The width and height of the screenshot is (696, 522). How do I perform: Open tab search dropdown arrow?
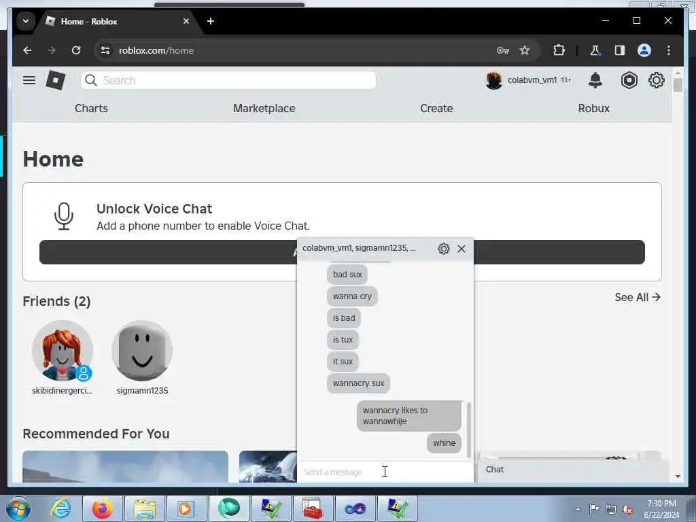26,21
